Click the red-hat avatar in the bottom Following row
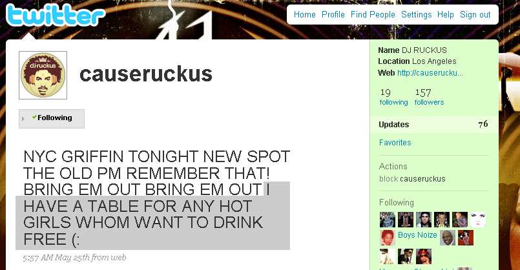The image size is (520, 270). [424, 256]
